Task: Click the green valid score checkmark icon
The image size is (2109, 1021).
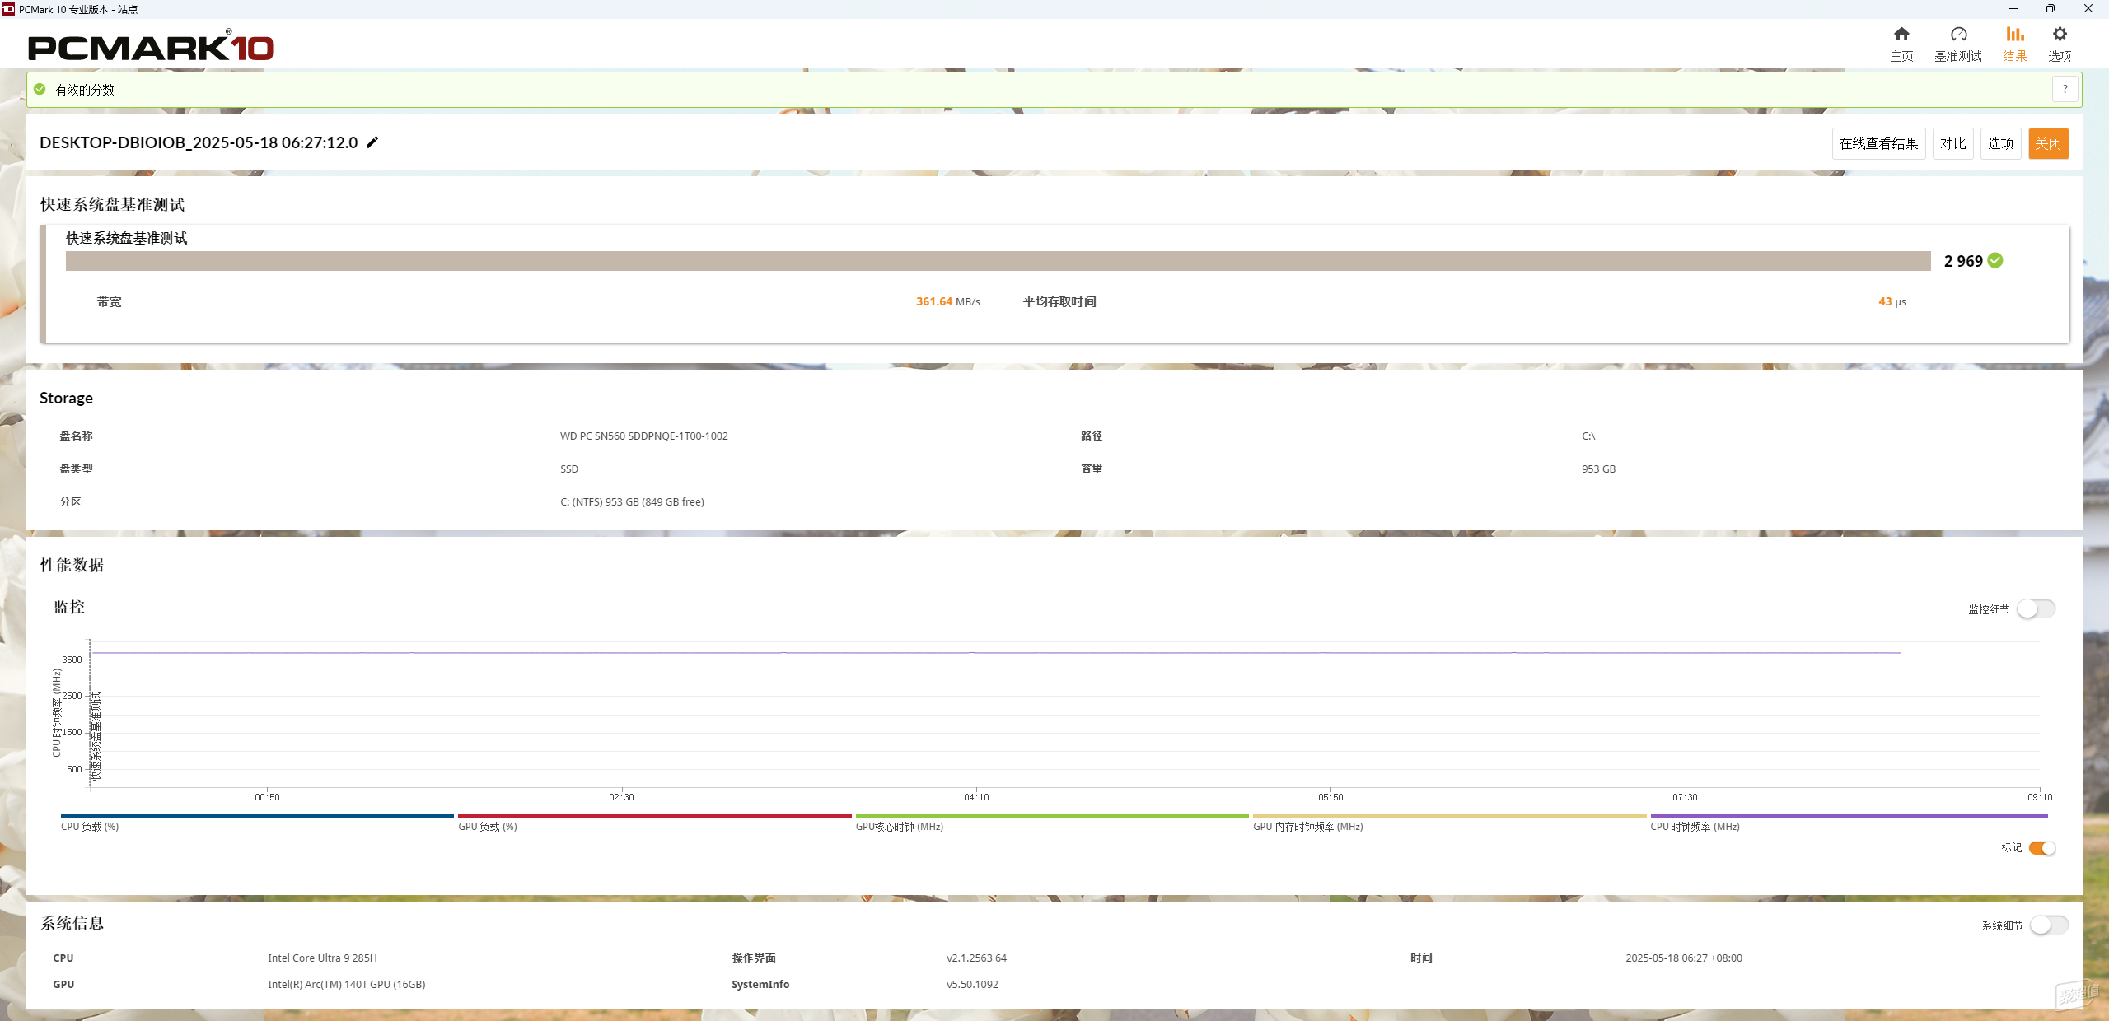Action: coord(40,90)
